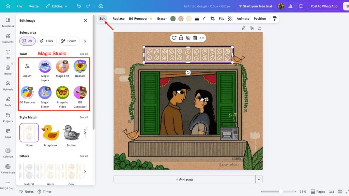Click BG Remover in top toolbar
Screen dimensions: 349x196
(140, 19)
